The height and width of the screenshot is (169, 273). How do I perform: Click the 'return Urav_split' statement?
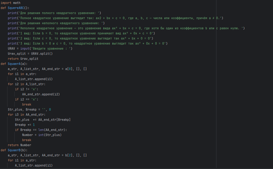coord(23,59)
